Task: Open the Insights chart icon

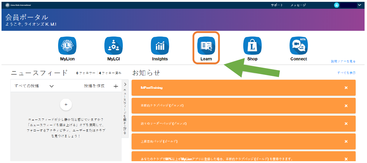Action: 160,46
